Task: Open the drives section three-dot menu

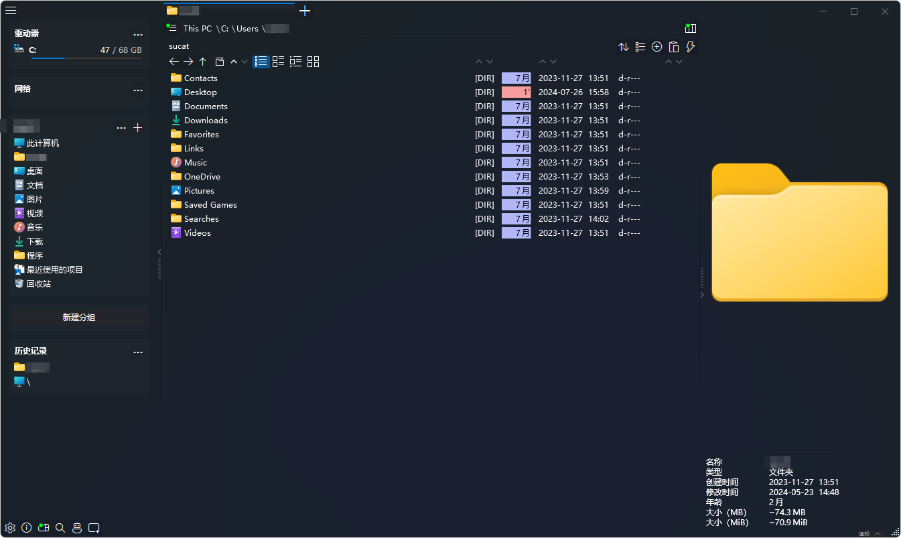Action: (138, 34)
